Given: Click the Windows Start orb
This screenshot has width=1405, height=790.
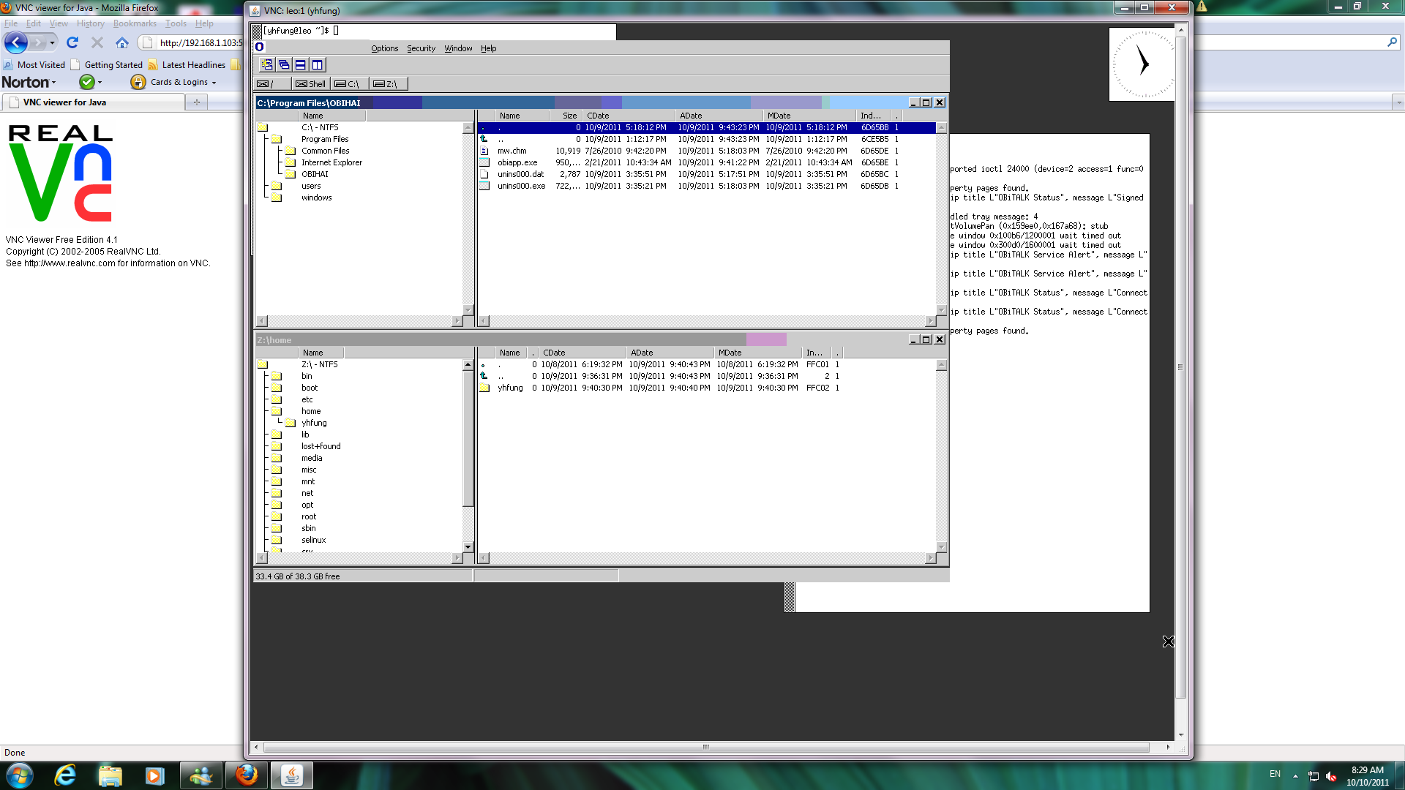Looking at the screenshot, I should pyautogui.click(x=20, y=775).
